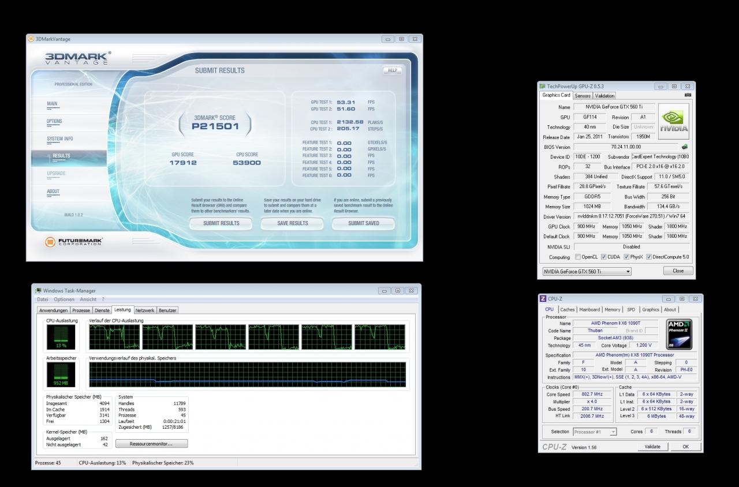Open the Mainboard tab in CPU-Z
Viewport: 739px width, 487px height.
coord(589,310)
